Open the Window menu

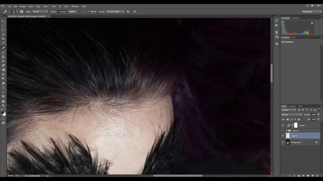point(75,7)
